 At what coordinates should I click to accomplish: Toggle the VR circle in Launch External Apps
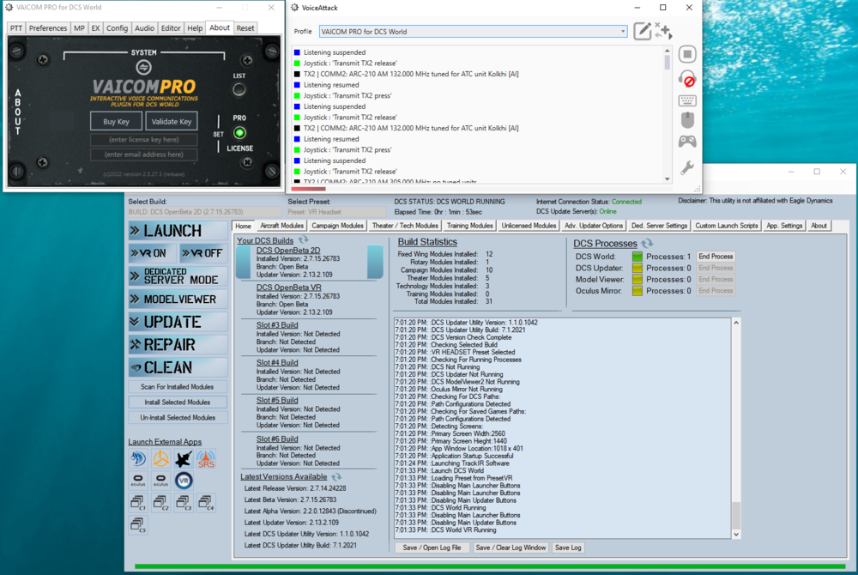coord(184,481)
